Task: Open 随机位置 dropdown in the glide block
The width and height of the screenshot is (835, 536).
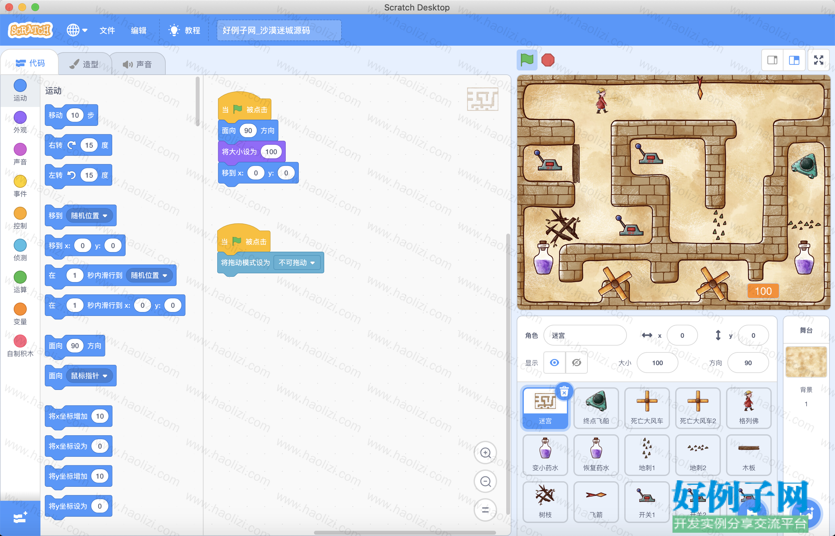Action: click(149, 275)
